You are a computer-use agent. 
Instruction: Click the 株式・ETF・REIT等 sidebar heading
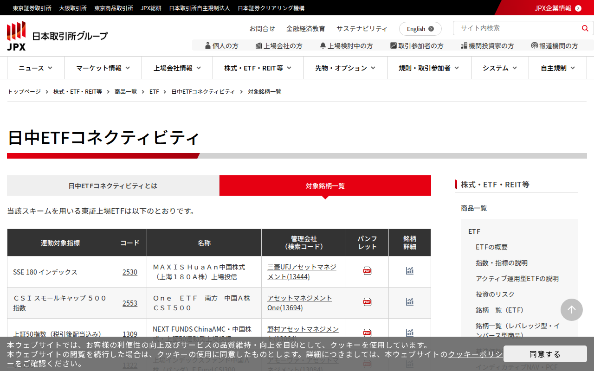pos(495,185)
